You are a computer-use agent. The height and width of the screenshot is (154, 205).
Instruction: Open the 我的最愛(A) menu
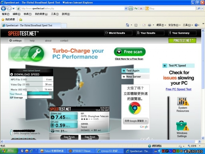coord(41,14)
